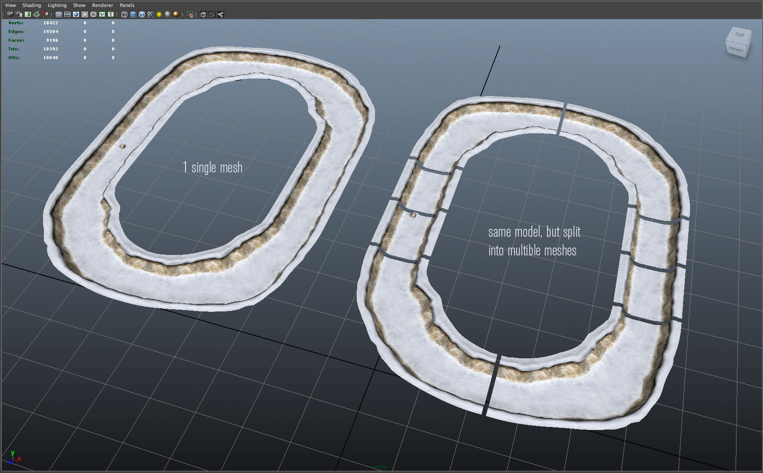Click the X-Ray display cube icon

coord(203,14)
